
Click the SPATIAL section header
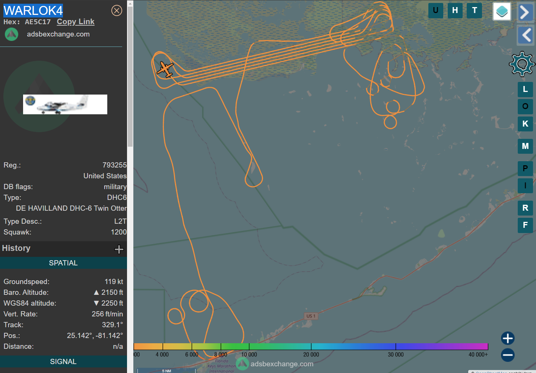click(63, 263)
